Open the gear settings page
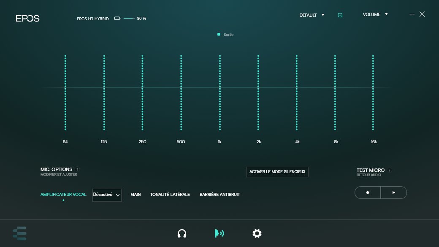 [257, 233]
